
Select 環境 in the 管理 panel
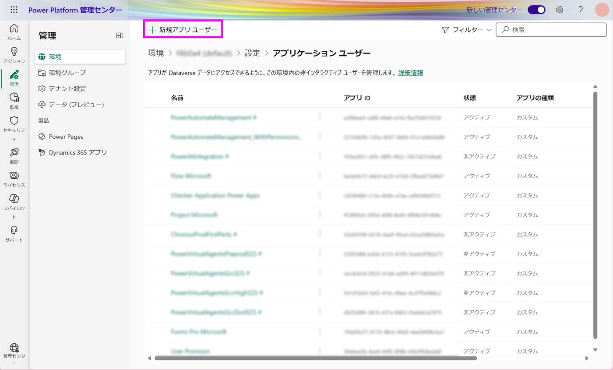tap(80, 56)
